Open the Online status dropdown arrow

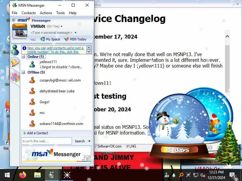[62, 27]
